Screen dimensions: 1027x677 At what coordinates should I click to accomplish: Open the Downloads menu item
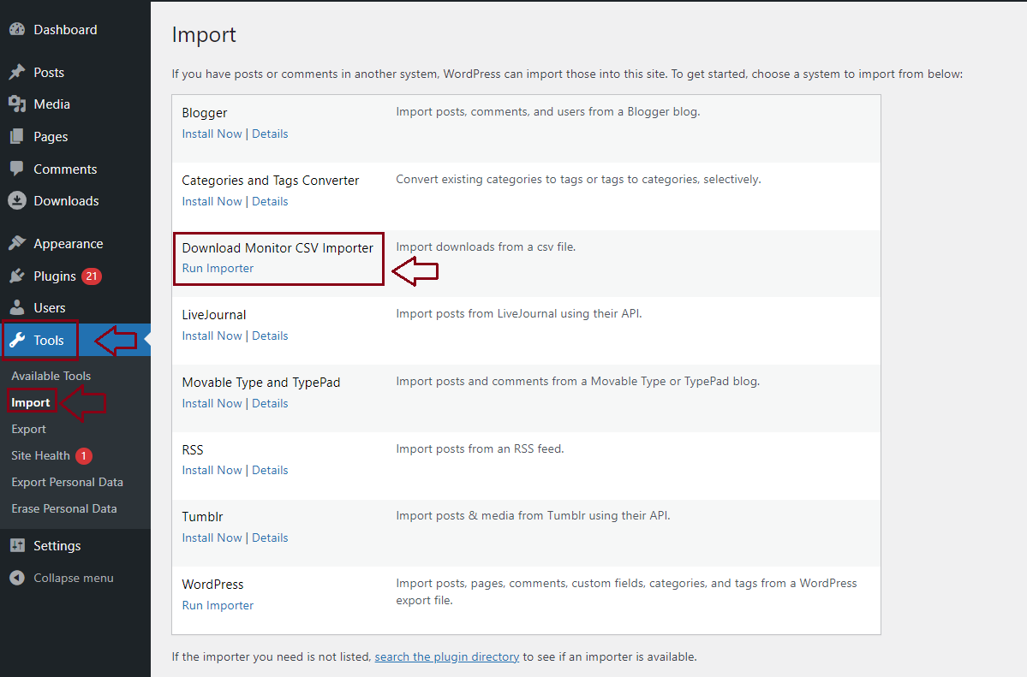click(x=66, y=201)
